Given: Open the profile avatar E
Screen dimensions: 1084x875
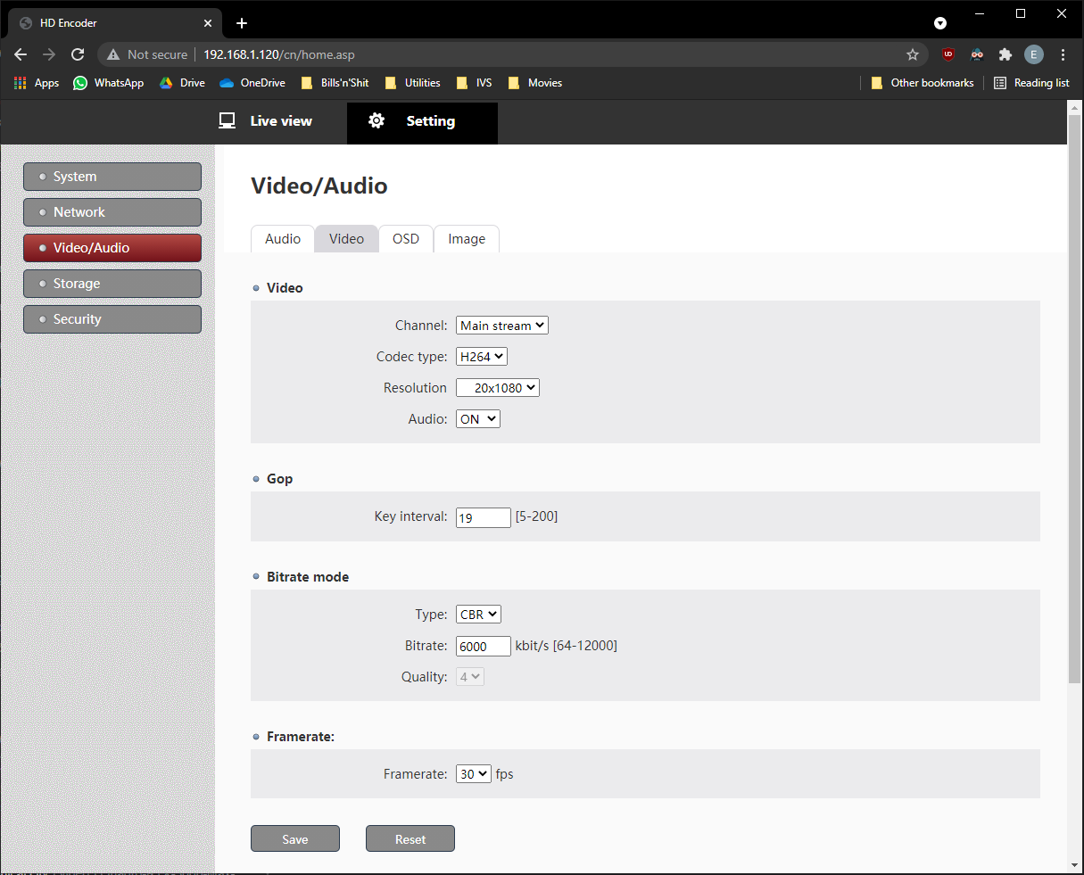Looking at the screenshot, I should pyautogui.click(x=1034, y=54).
